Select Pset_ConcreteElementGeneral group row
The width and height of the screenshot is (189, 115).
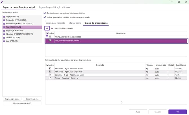tap(116, 41)
